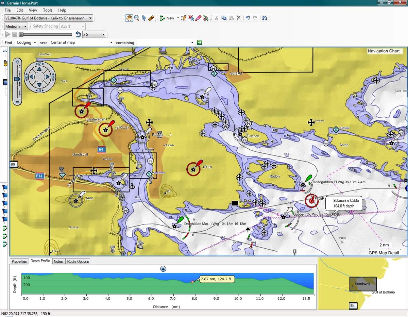Open the Edit menu
The width and height of the screenshot is (408, 317).
(x=20, y=10)
